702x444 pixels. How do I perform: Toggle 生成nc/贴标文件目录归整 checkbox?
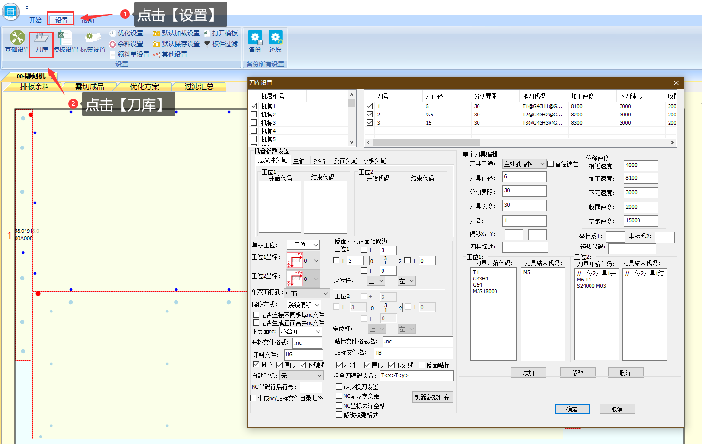click(253, 398)
